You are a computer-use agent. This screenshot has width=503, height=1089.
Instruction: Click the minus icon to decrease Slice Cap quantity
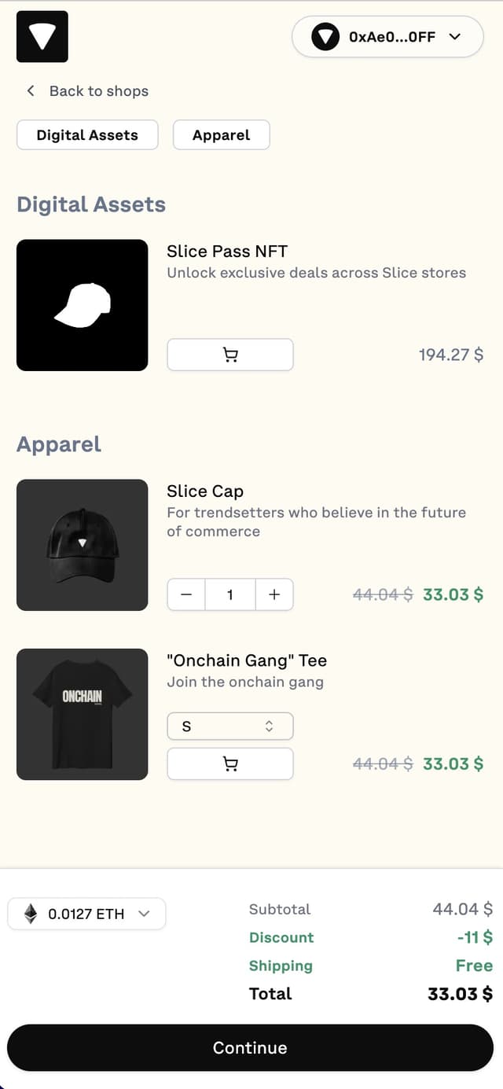tap(185, 594)
